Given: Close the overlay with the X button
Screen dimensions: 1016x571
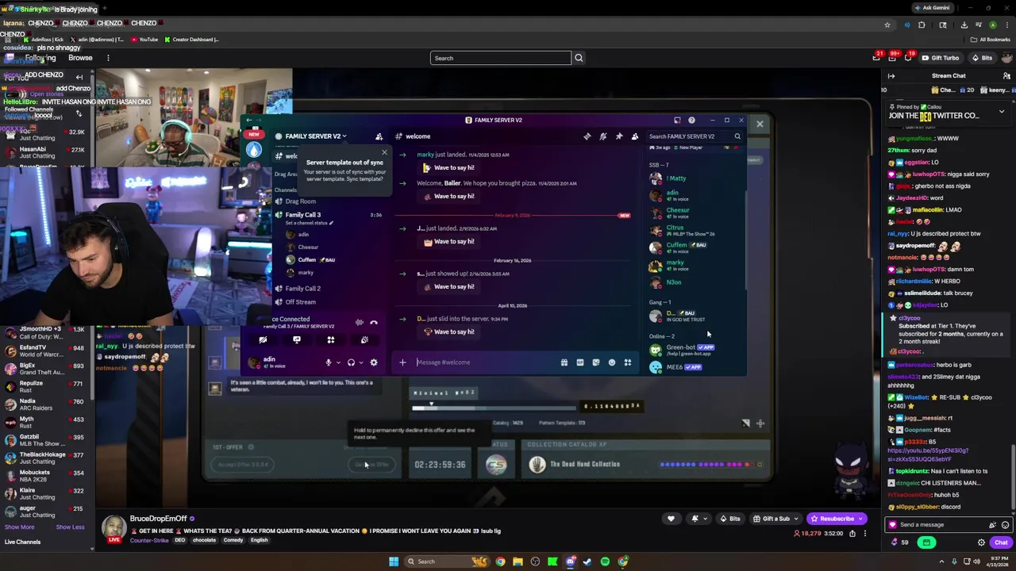Looking at the screenshot, I should (x=760, y=124).
